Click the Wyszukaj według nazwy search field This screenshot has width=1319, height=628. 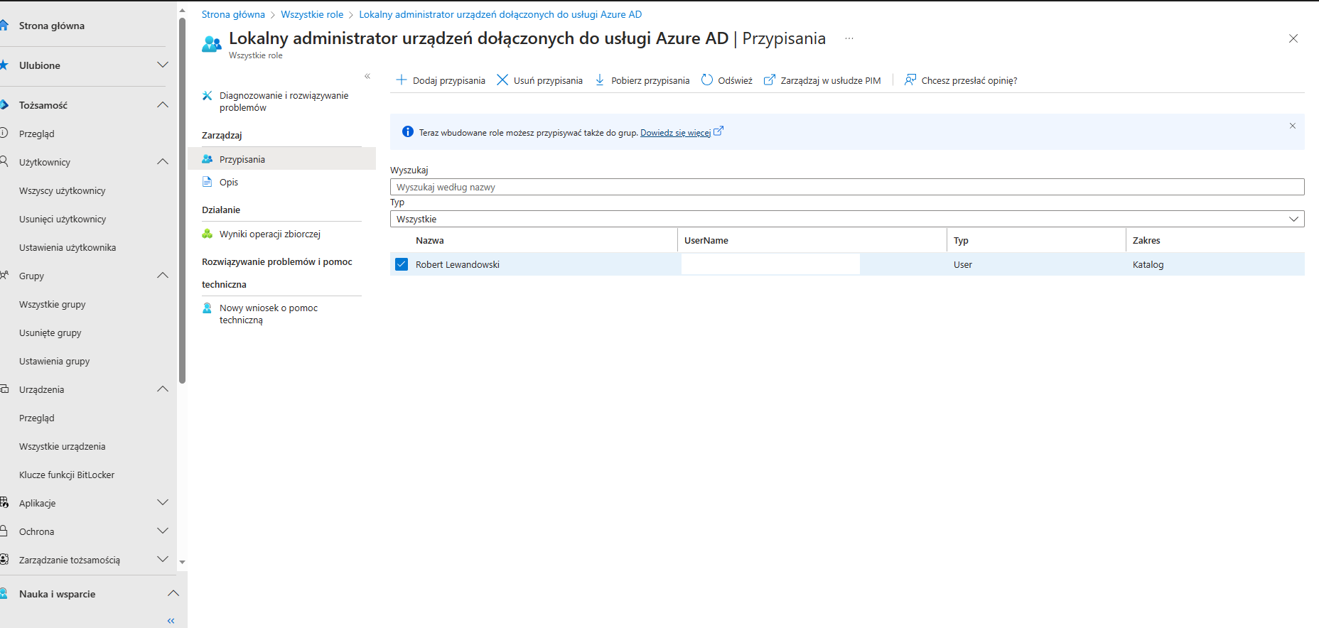(846, 187)
